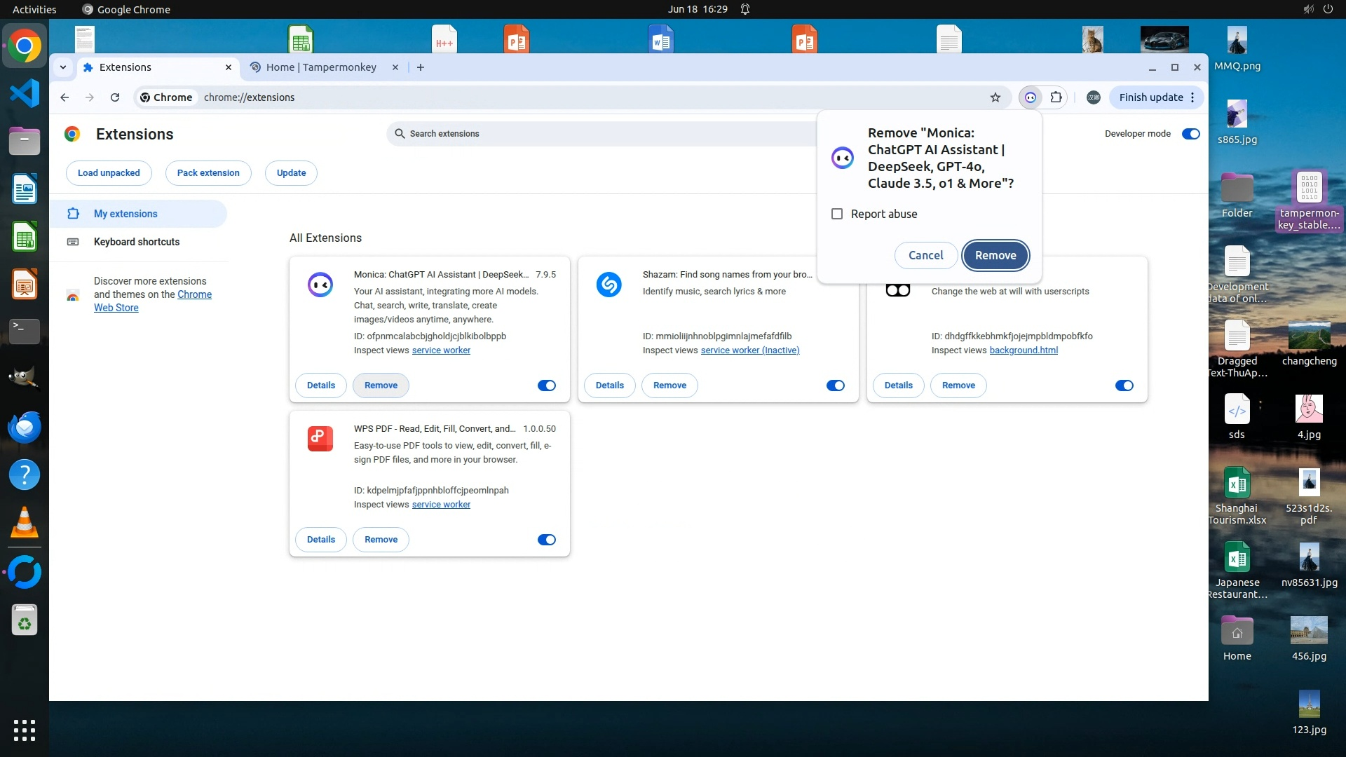Image resolution: width=1346 pixels, height=757 pixels.
Task: Switch to the Home | Tampermonkey tab
Action: (x=321, y=67)
